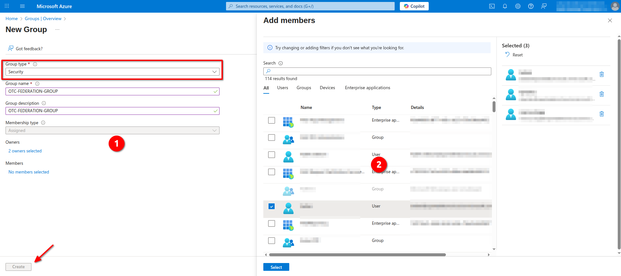Switch to the Users filter tab
This screenshot has width=621, height=276.
pyautogui.click(x=282, y=88)
